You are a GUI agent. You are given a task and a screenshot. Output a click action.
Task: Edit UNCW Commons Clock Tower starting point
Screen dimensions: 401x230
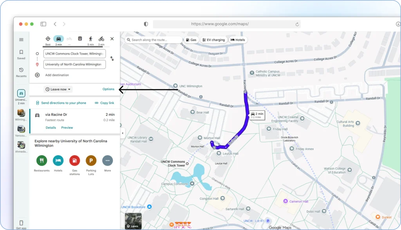tap(74, 54)
